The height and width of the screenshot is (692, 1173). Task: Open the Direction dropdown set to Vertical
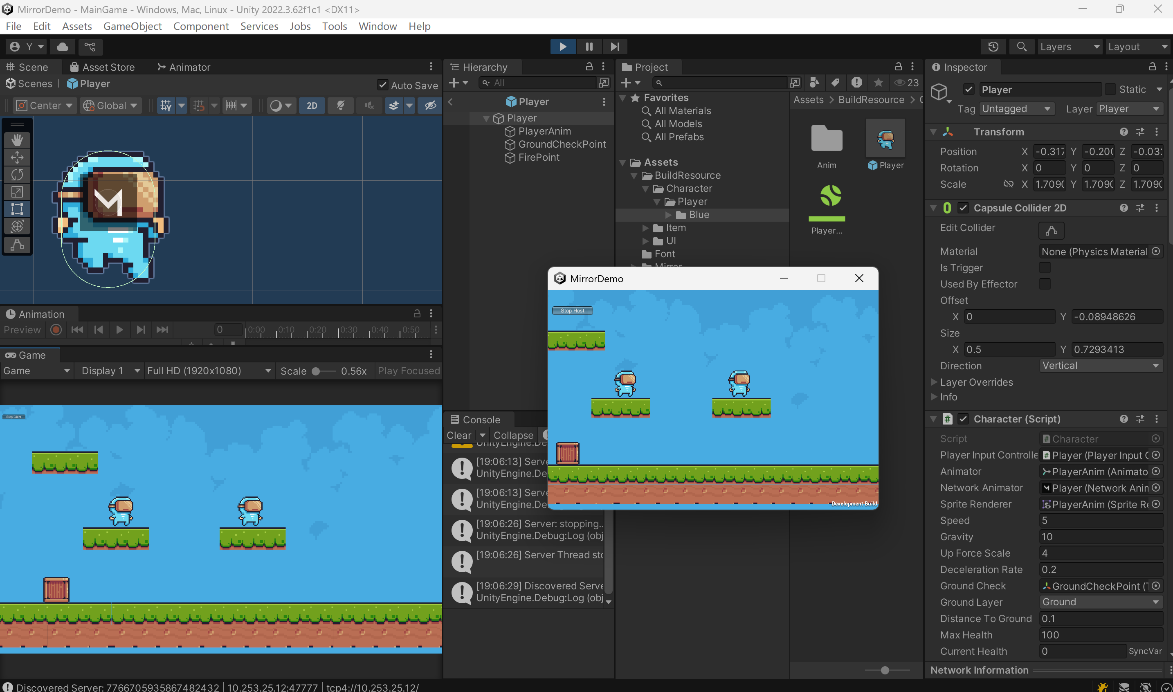1101,366
